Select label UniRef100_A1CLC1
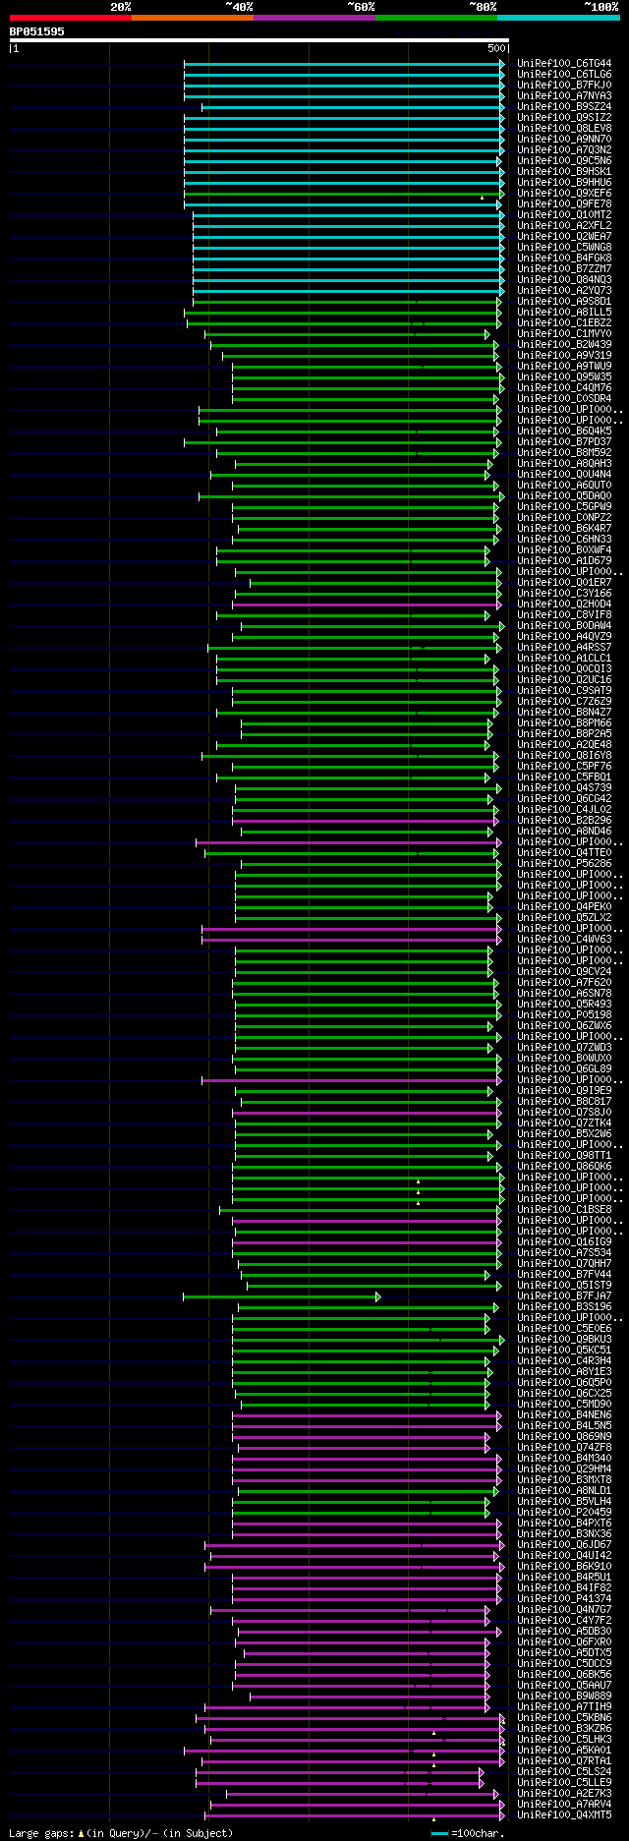Viewport: 629px width, 1841px height. click(x=564, y=659)
